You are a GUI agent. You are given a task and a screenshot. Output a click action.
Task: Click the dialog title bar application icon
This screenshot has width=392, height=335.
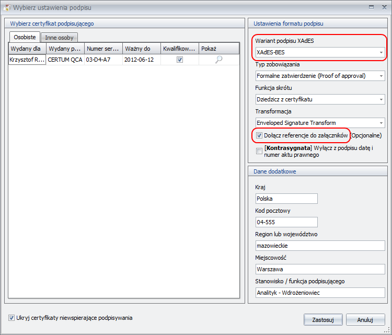(x=7, y=7)
